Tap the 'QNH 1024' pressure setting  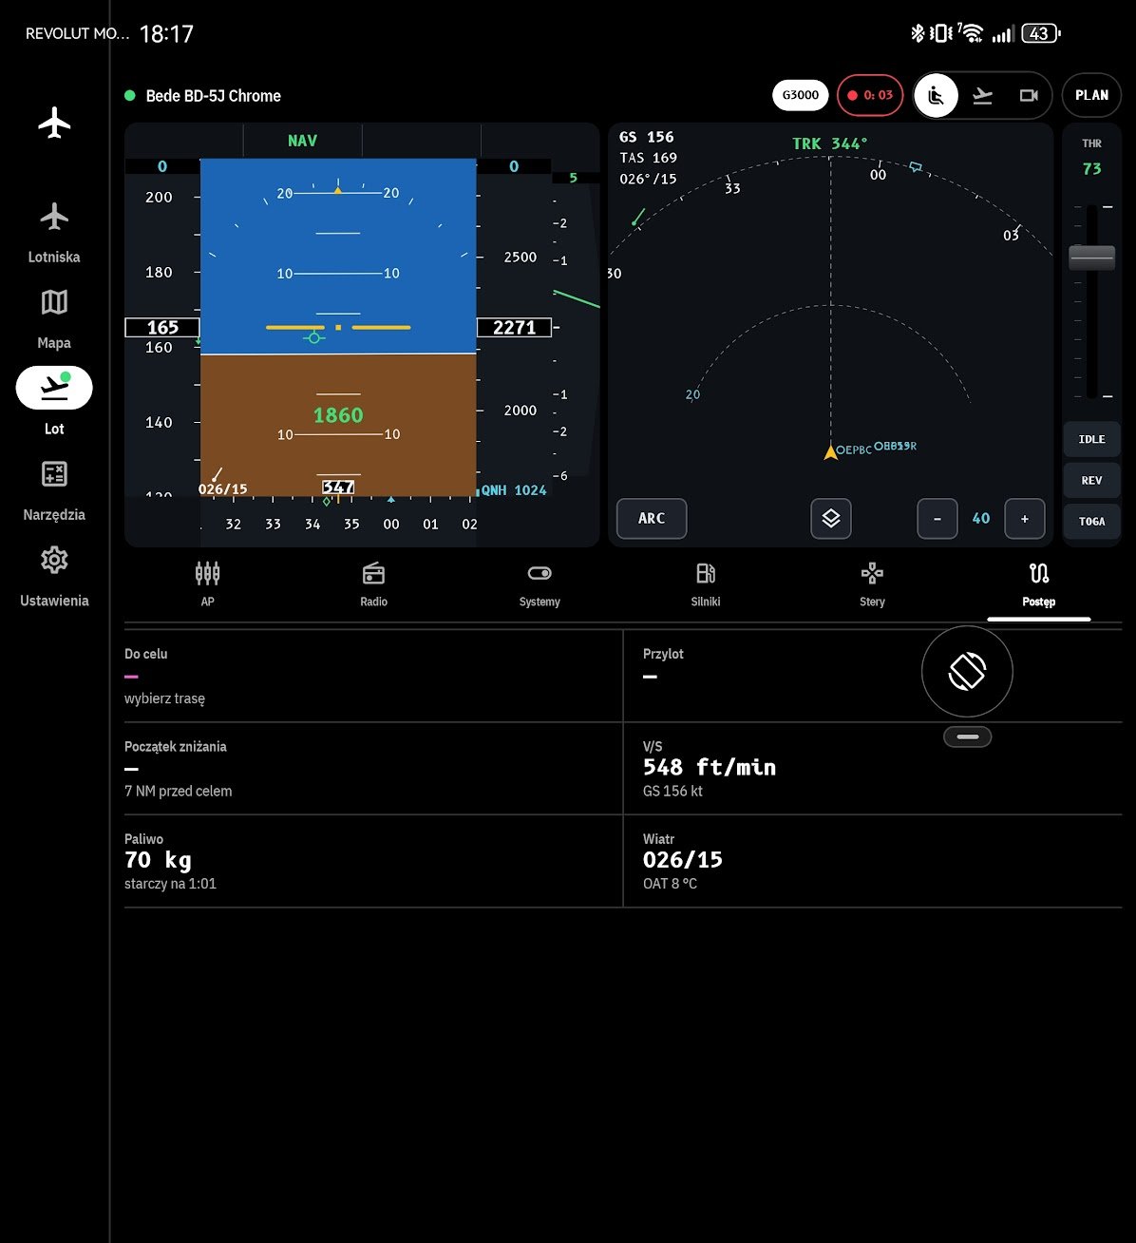tap(514, 490)
